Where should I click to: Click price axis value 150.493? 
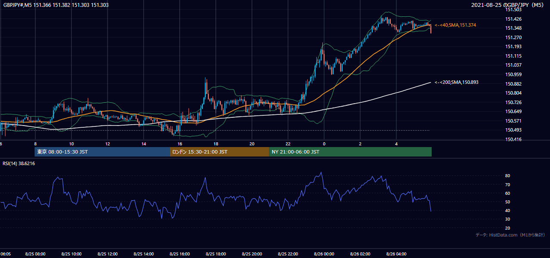pyautogui.click(x=513, y=130)
